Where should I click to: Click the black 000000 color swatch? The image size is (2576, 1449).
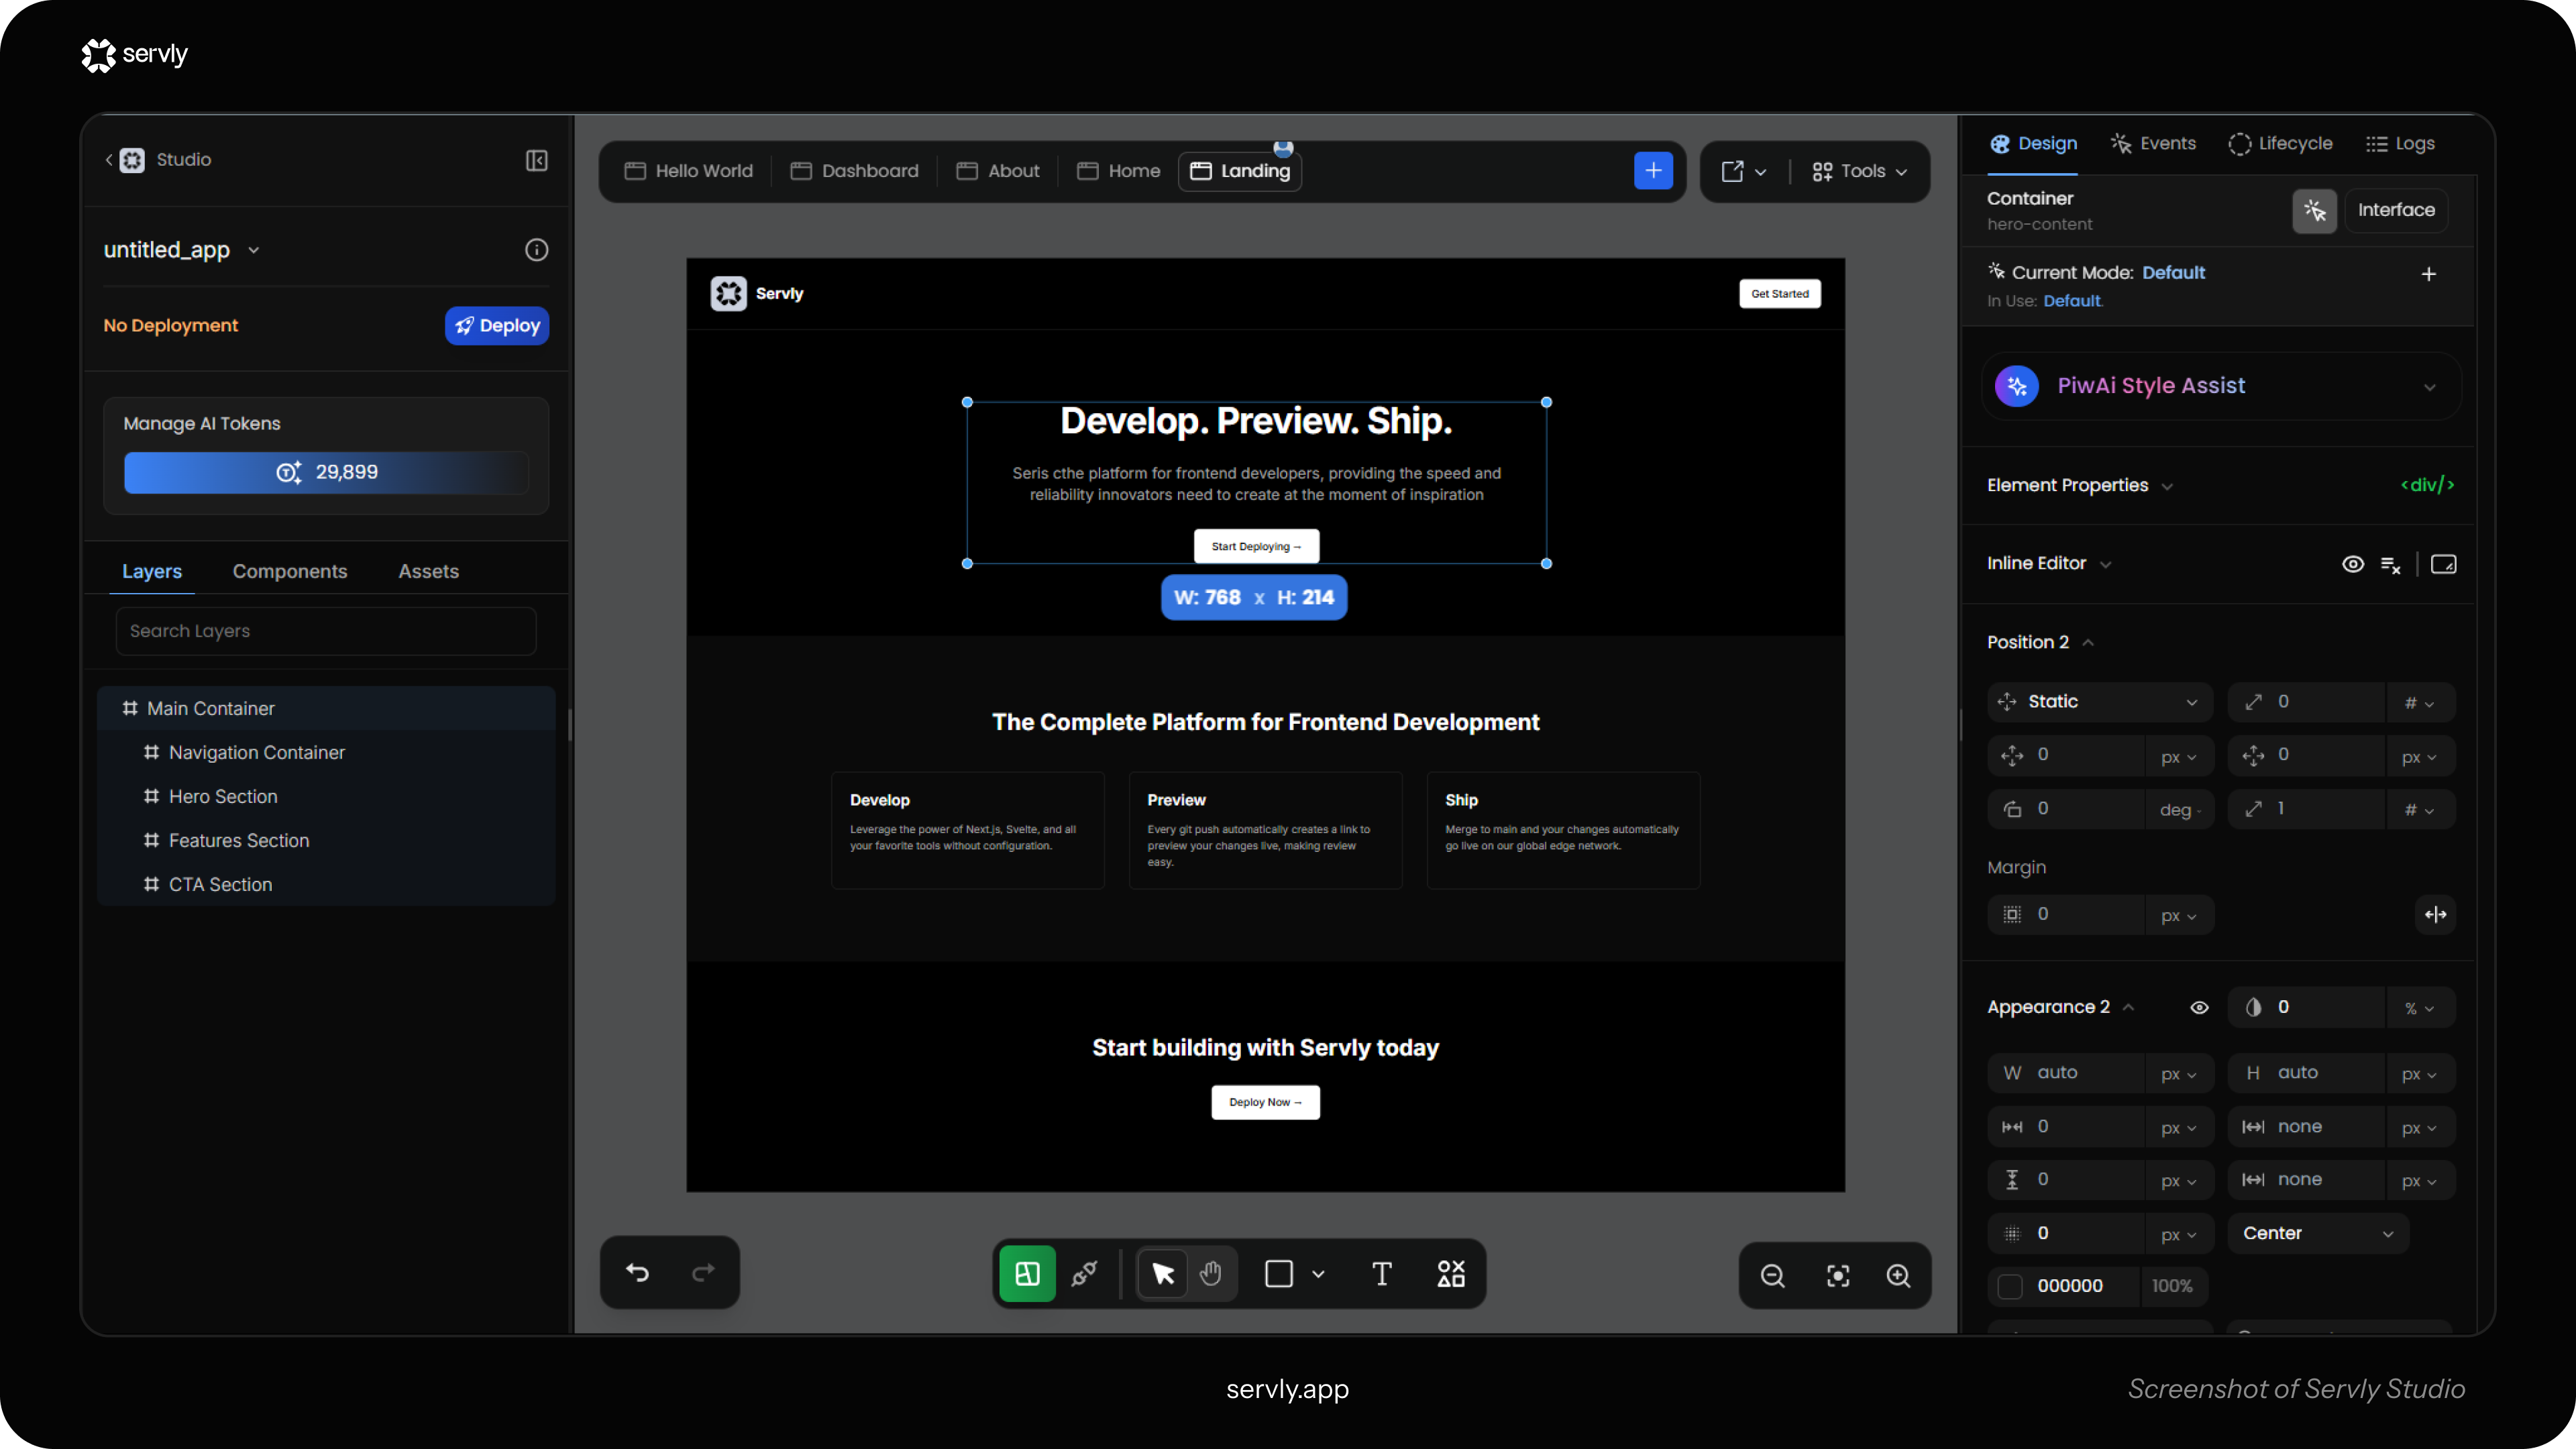click(2010, 1286)
